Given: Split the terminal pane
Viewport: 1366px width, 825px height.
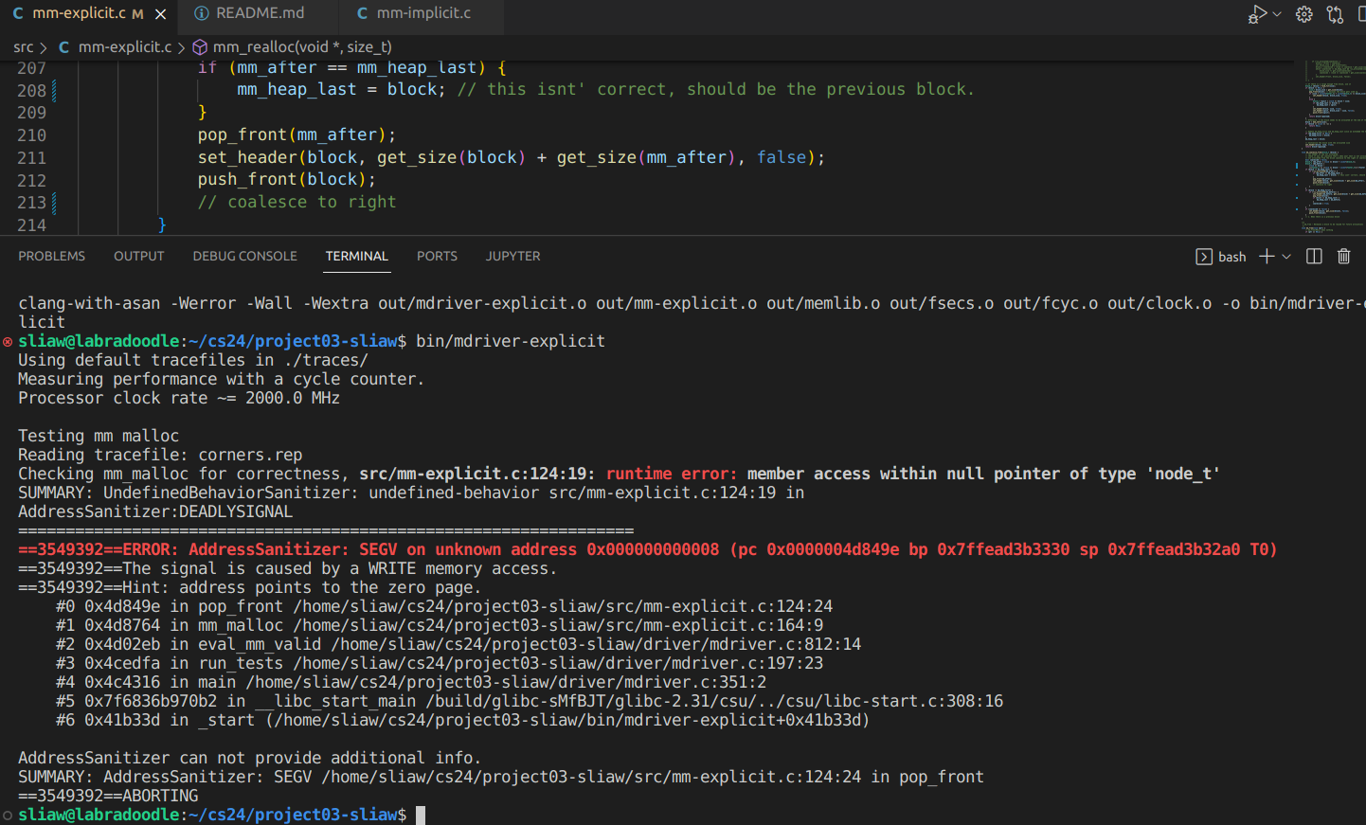Looking at the screenshot, I should pos(1314,257).
